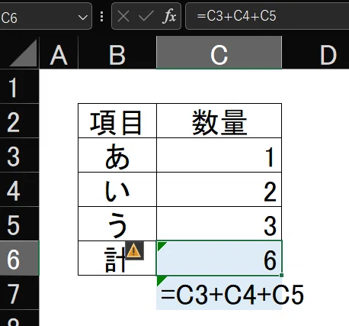
Task: Select row 1 header
Action: [x=19, y=86]
